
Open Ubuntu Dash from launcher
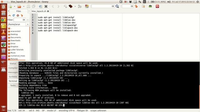3,7
